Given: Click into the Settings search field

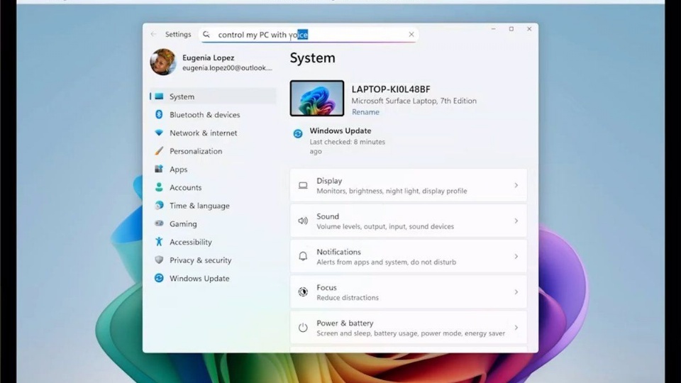Looking at the screenshot, I should (x=309, y=34).
